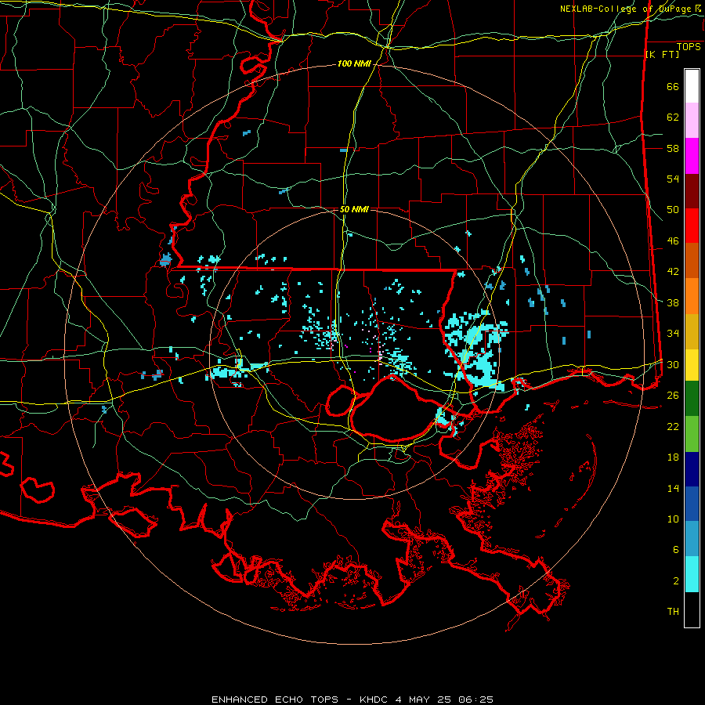Click the "62" legend value

[x=673, y=117]
